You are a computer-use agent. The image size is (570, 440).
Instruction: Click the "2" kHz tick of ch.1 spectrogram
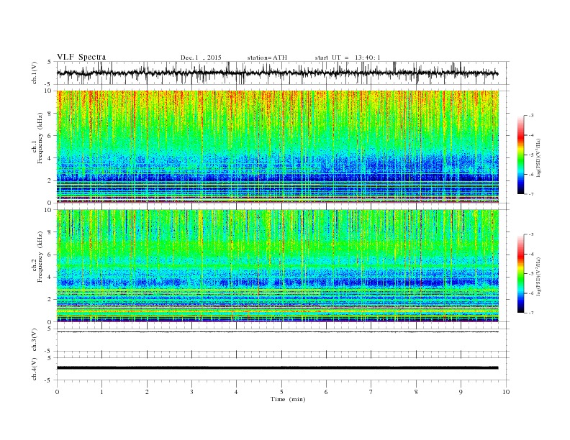tap(50, 180)
